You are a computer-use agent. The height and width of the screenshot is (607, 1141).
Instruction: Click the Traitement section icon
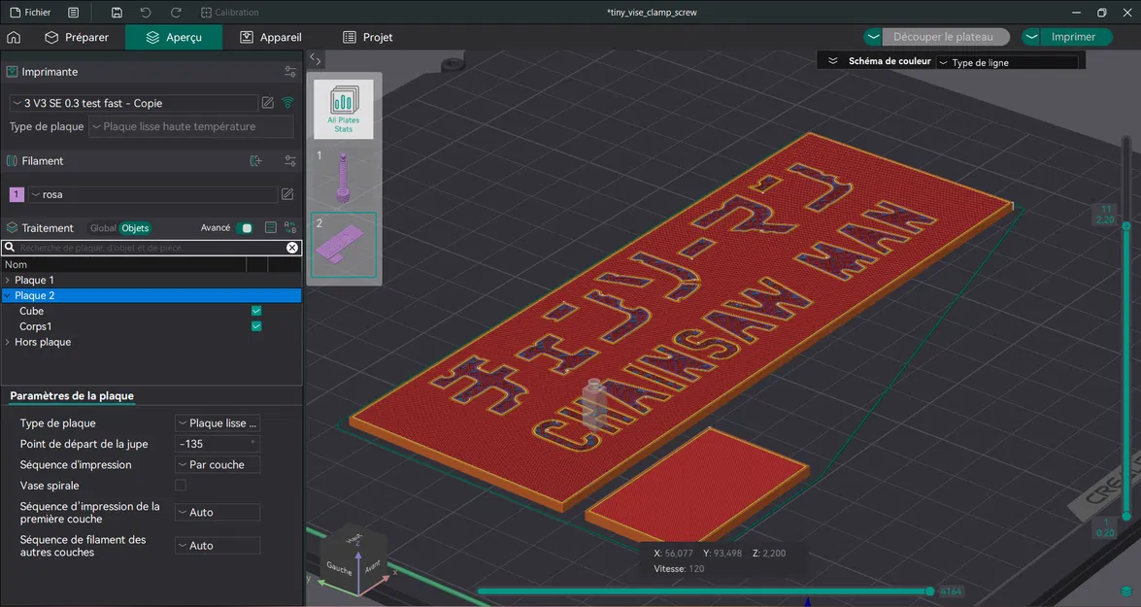(12, 228)
